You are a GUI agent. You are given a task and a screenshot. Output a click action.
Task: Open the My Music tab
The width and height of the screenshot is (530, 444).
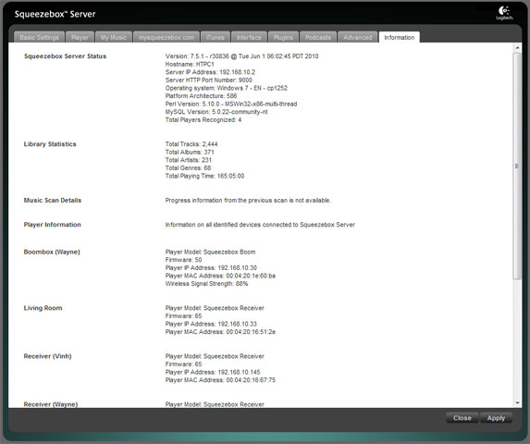point(114,37)
